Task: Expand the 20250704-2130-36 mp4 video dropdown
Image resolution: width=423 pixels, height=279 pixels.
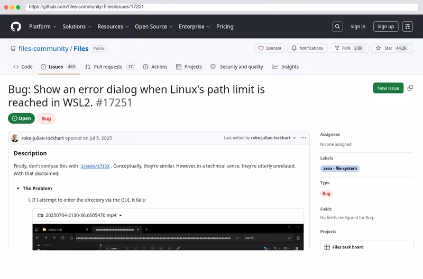Action: (x=121, y=216)
